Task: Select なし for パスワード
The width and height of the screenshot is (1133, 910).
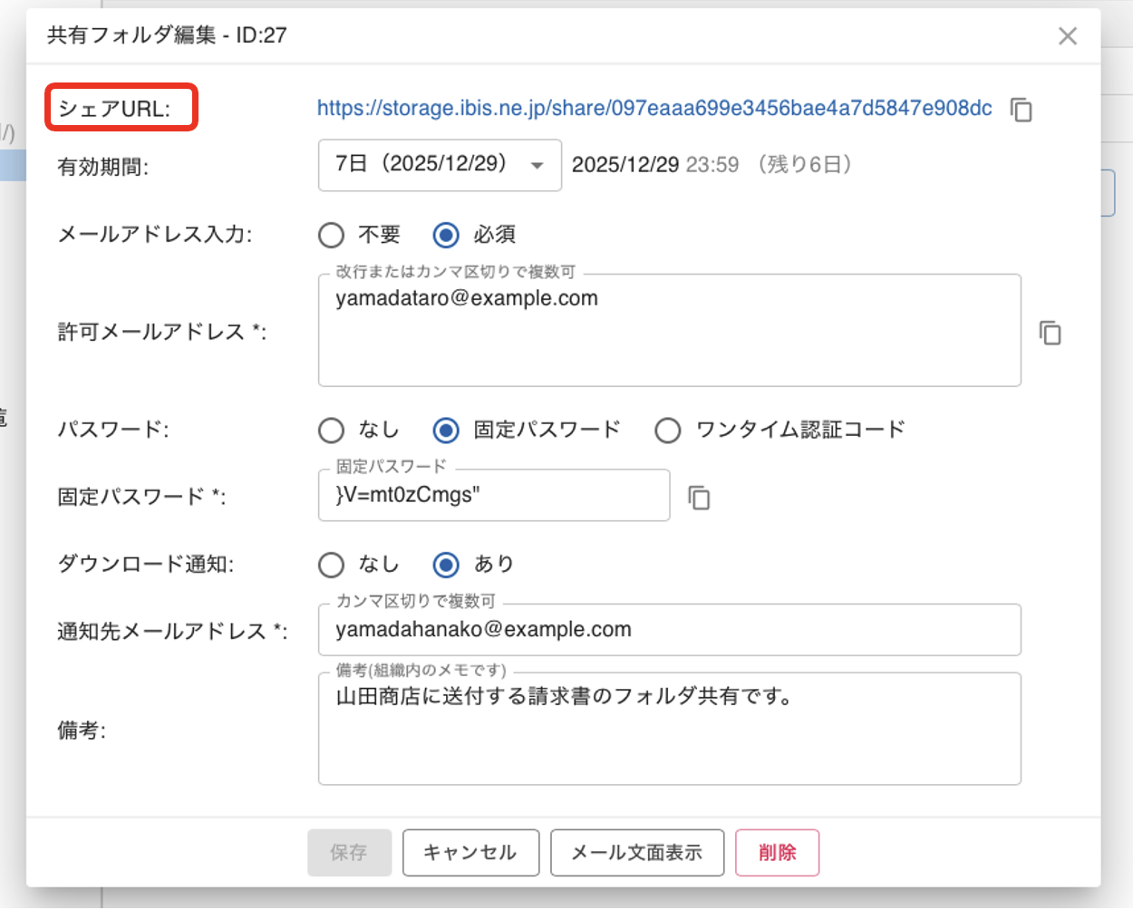Action: 331,431
